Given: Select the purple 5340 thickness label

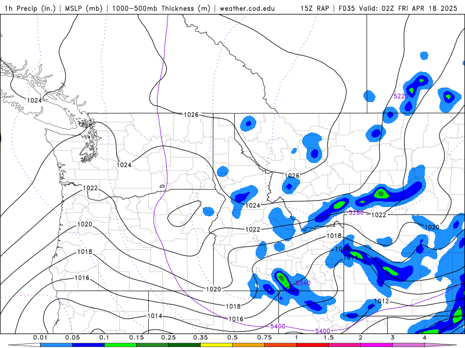Looking at the screenshot, I should tap(303, 283).
